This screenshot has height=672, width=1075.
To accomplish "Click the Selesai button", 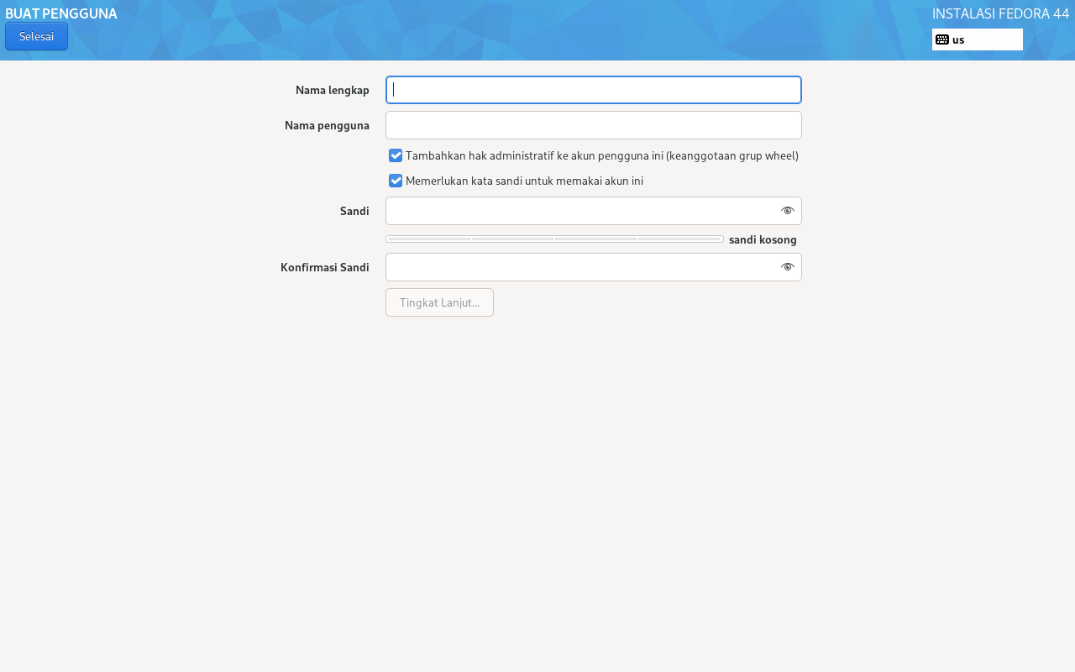I will click(36, 36).
